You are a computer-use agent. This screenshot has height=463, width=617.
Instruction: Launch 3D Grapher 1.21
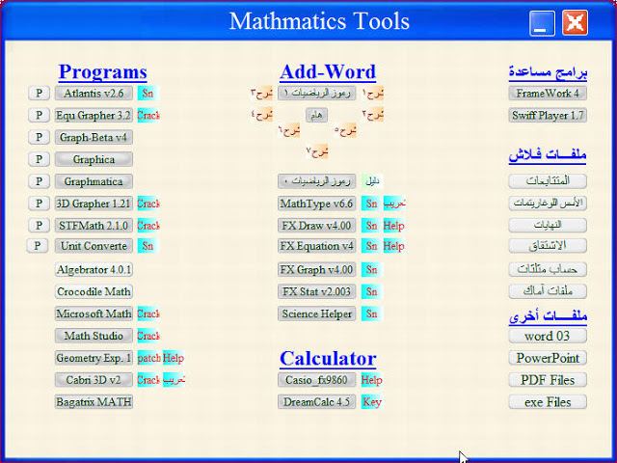(94, 204)
